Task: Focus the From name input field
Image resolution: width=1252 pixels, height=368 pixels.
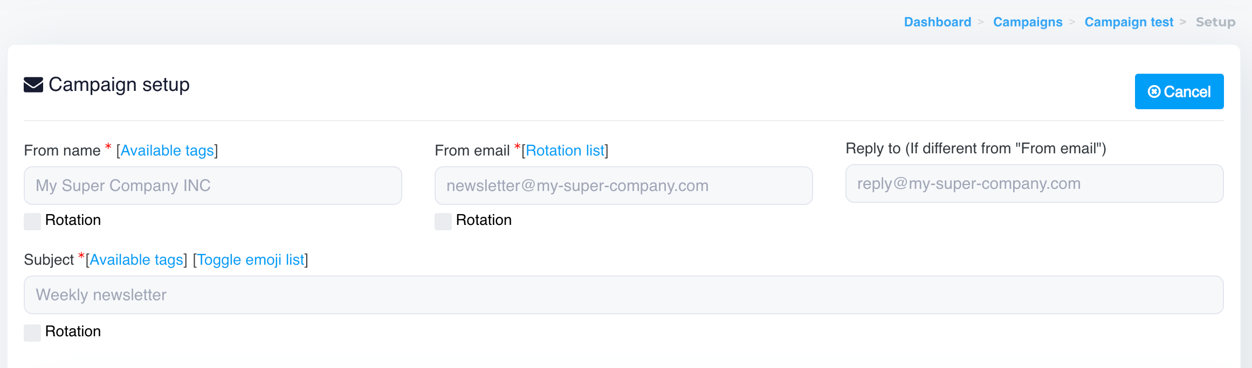Action: tap(213, 186)
